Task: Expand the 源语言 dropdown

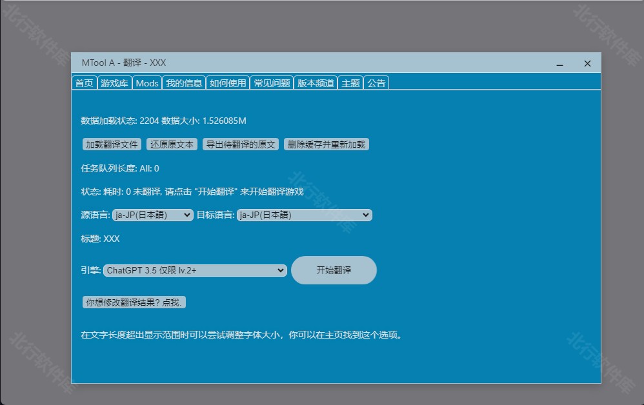Action: [152, 215]
